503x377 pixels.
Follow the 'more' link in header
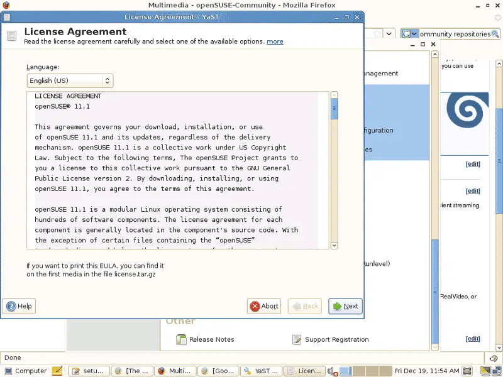275,41
